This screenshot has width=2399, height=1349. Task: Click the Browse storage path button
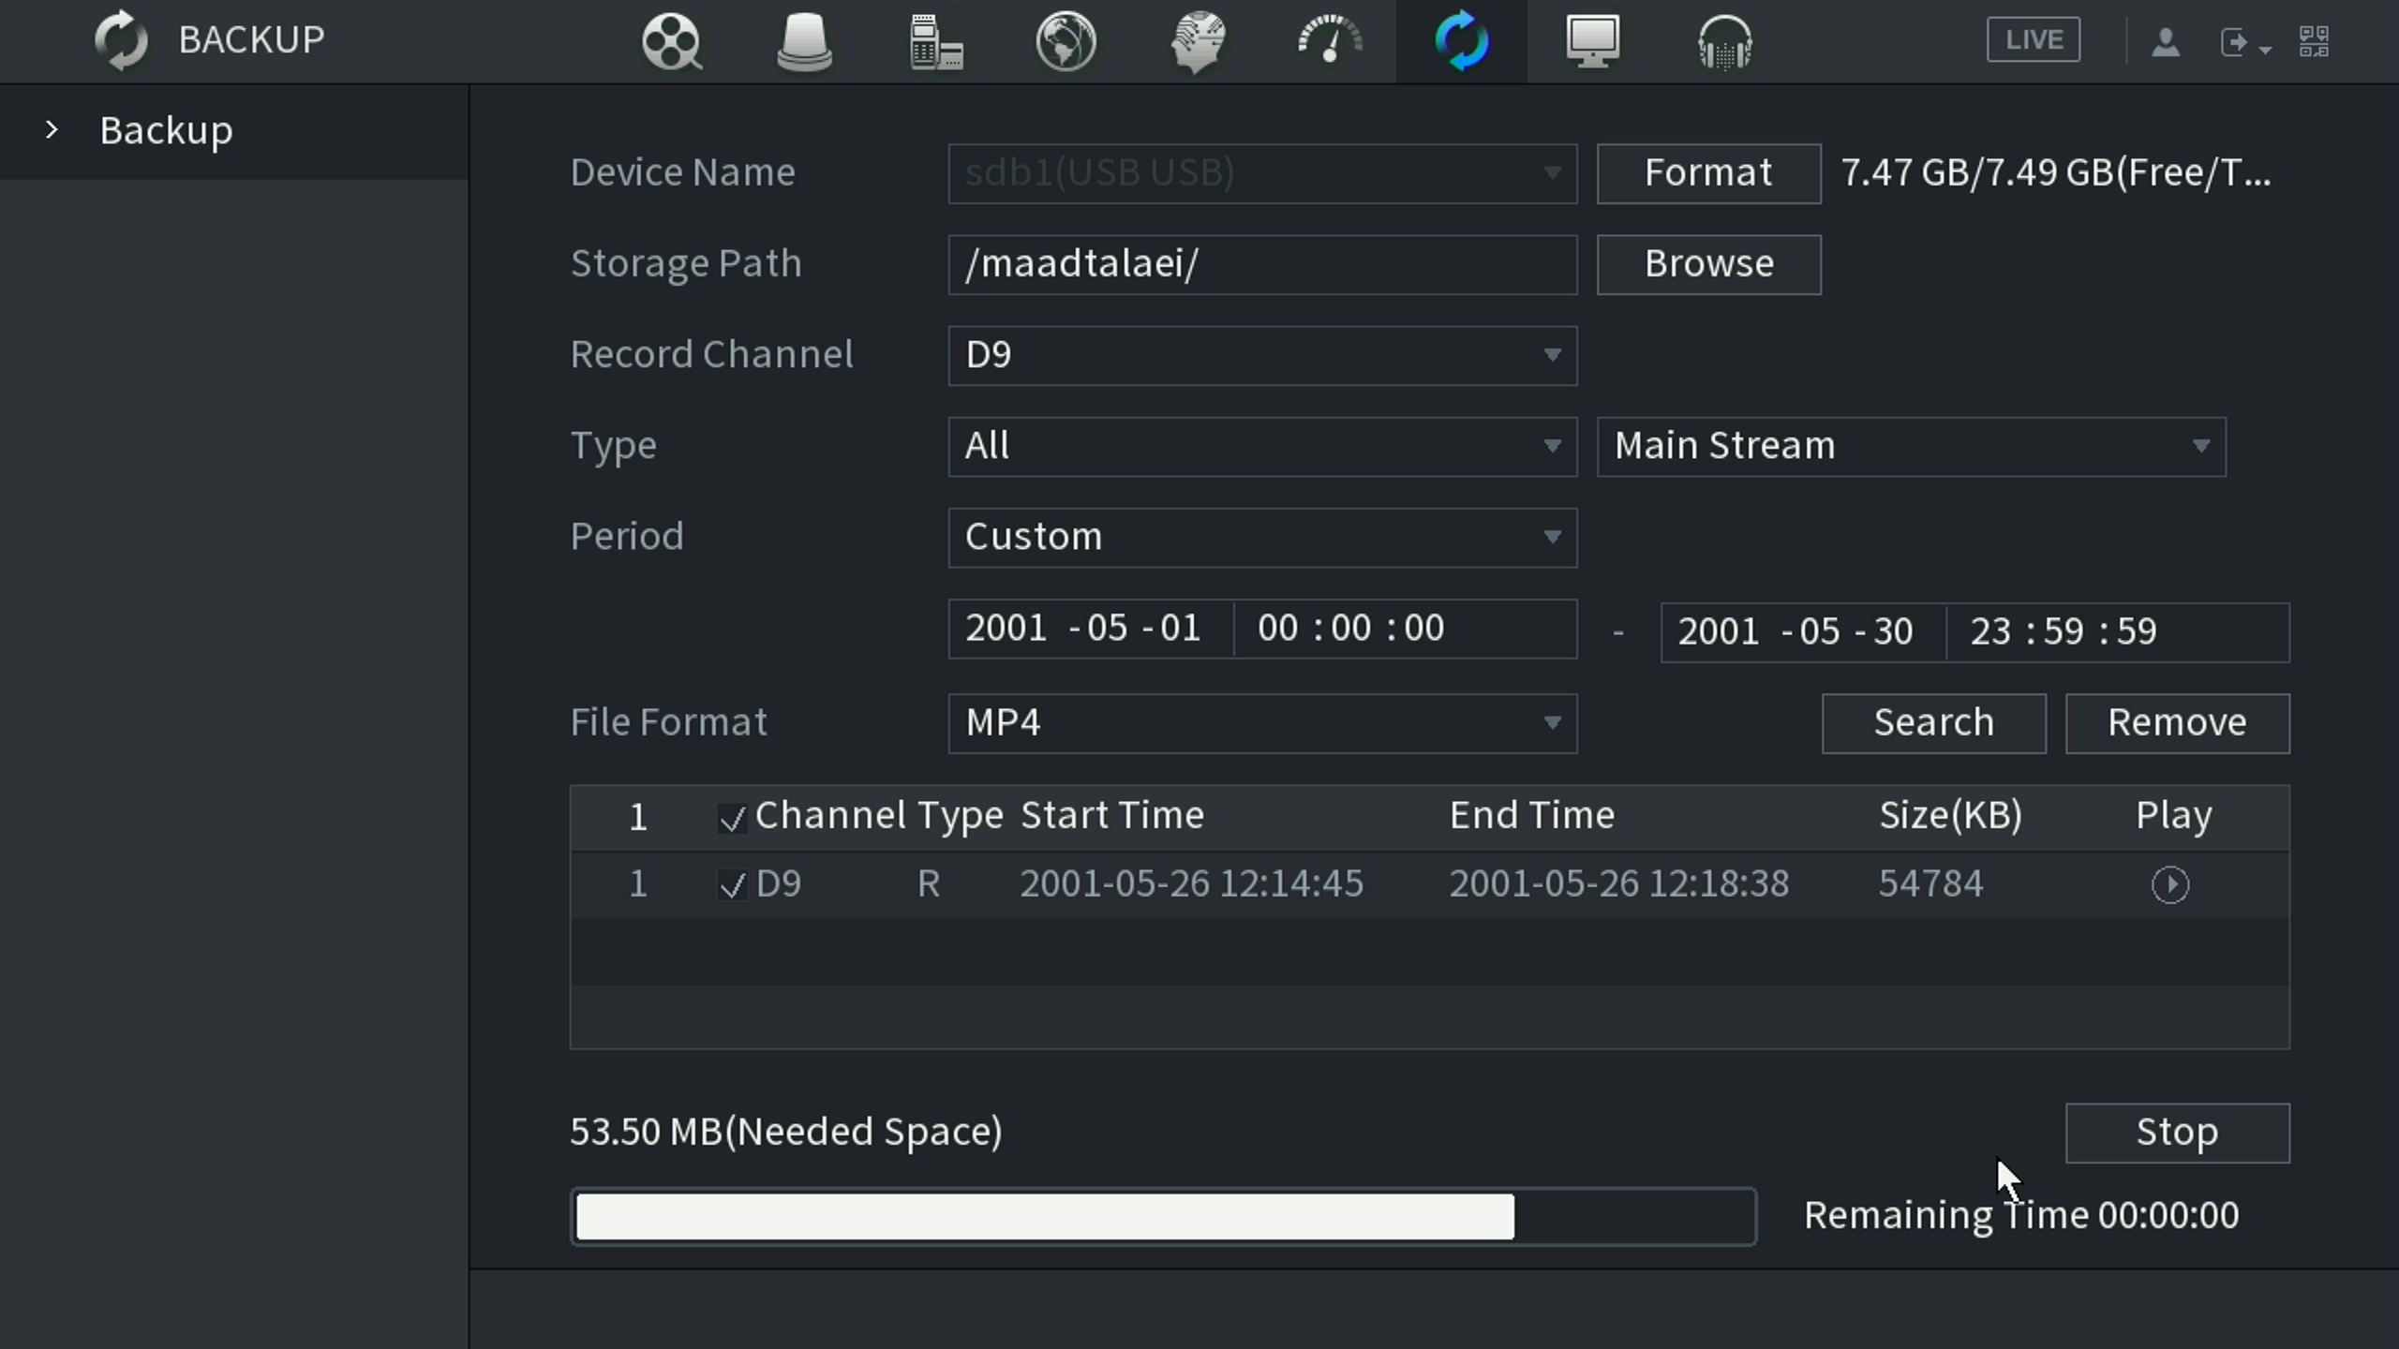tap(1708, 265)
